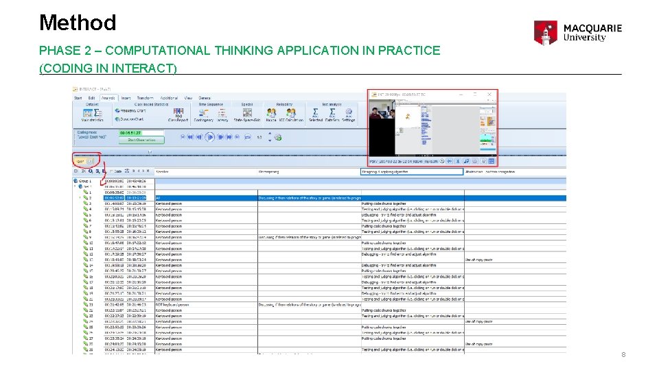Decrease playback speed with down arrow
Screen dimensions: 659x370
point(270,140)
